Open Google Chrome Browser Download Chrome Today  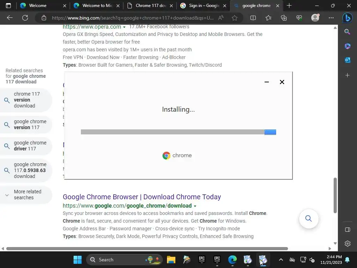pos(142,197)
